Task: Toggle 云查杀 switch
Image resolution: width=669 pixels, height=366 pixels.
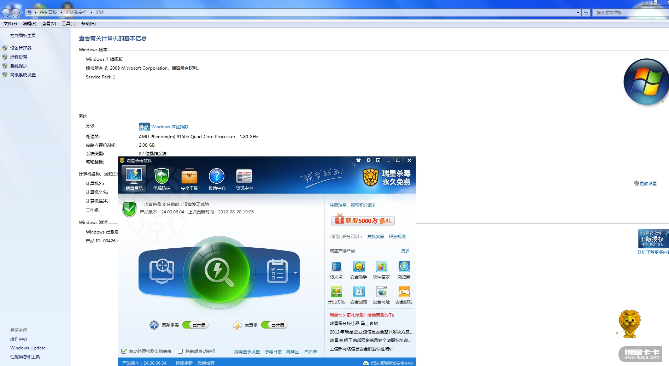Action: (x=274, y=325)
